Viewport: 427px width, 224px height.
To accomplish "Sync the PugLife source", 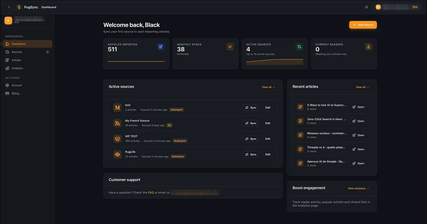I will (251, 155).
